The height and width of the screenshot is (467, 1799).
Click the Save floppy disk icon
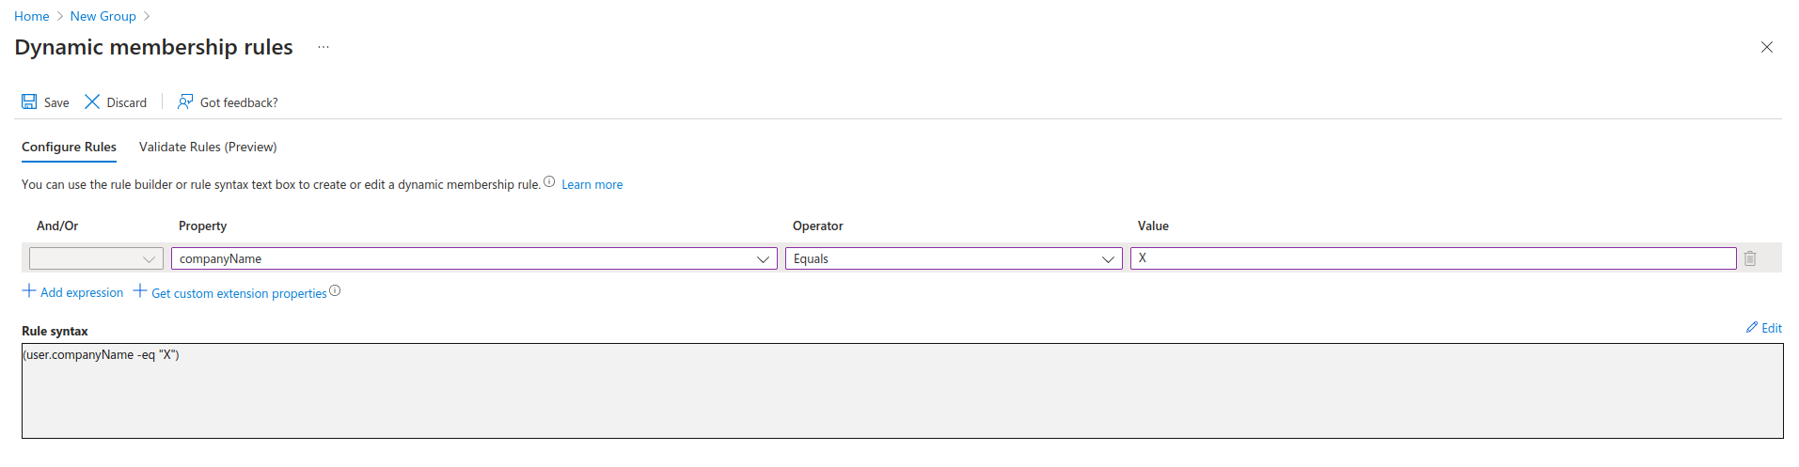click(x=29, y=101)
